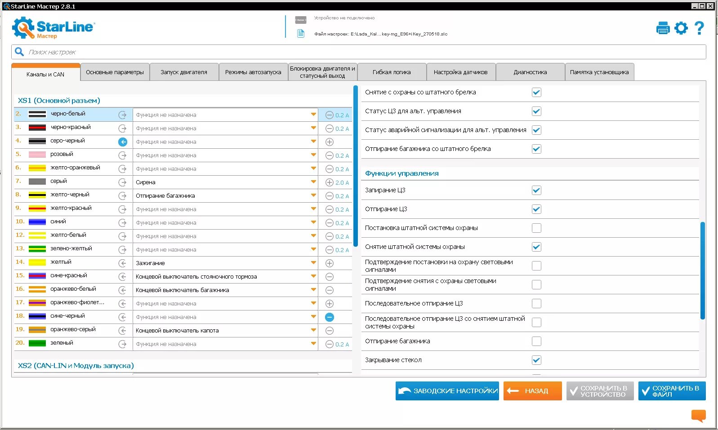
Task: Open the Настройка датчиков tab
Action: [461, 72]
